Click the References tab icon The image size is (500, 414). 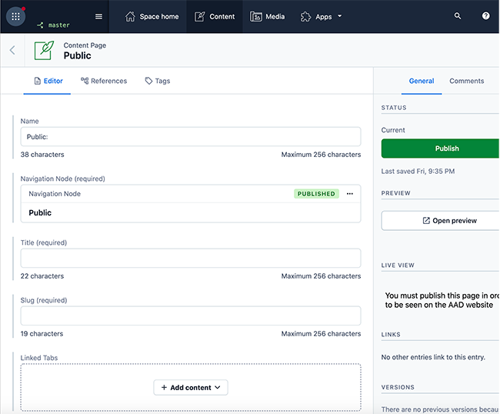coord(85,81)
